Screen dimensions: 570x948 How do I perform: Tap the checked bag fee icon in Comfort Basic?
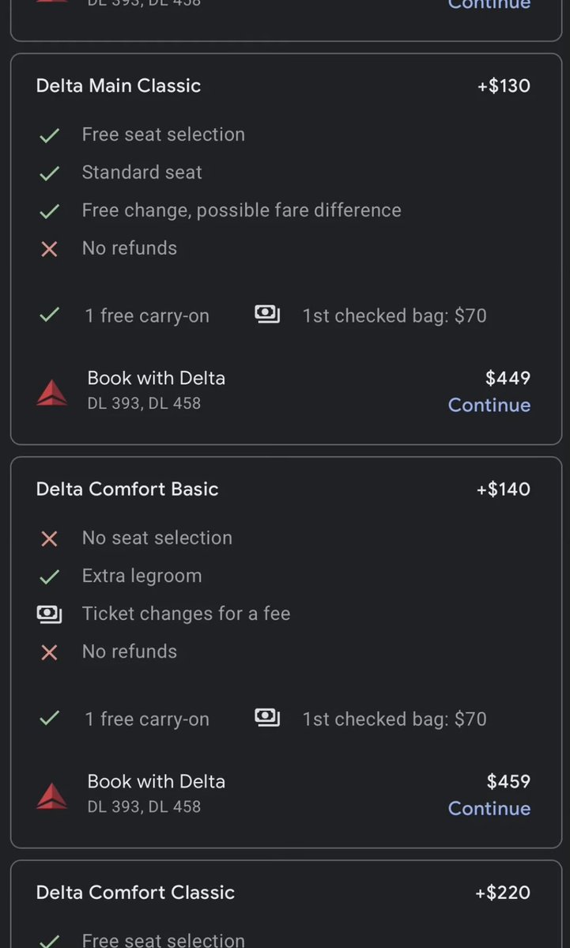tap(267, 718)
